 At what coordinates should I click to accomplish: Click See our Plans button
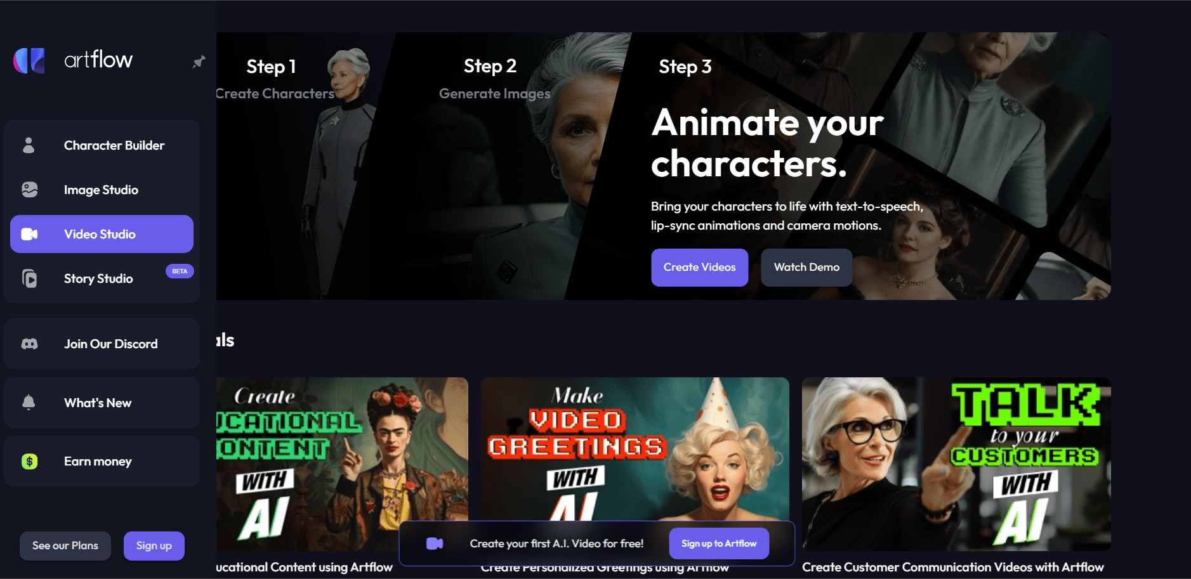pos(65,546)
